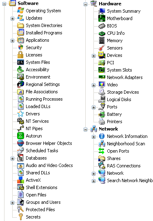Collapse the Network root node
The image size is (153, 221).
[x=85, y=129]
